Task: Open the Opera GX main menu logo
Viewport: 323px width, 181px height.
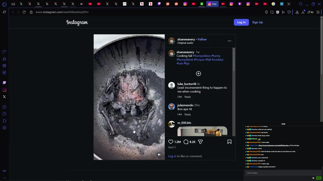Action: tap(4, 4)
